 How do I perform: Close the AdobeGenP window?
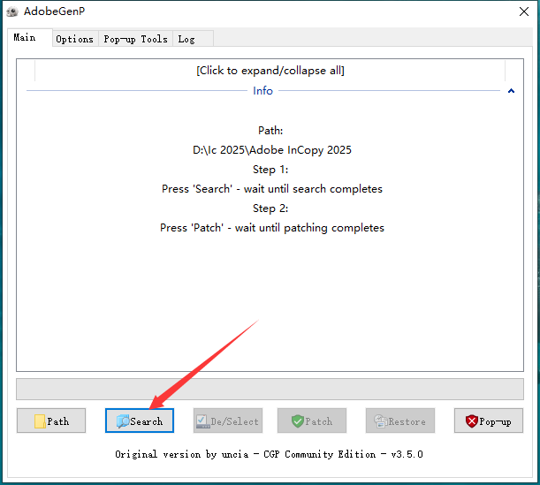pyautogui.click(x=518, y=11)
